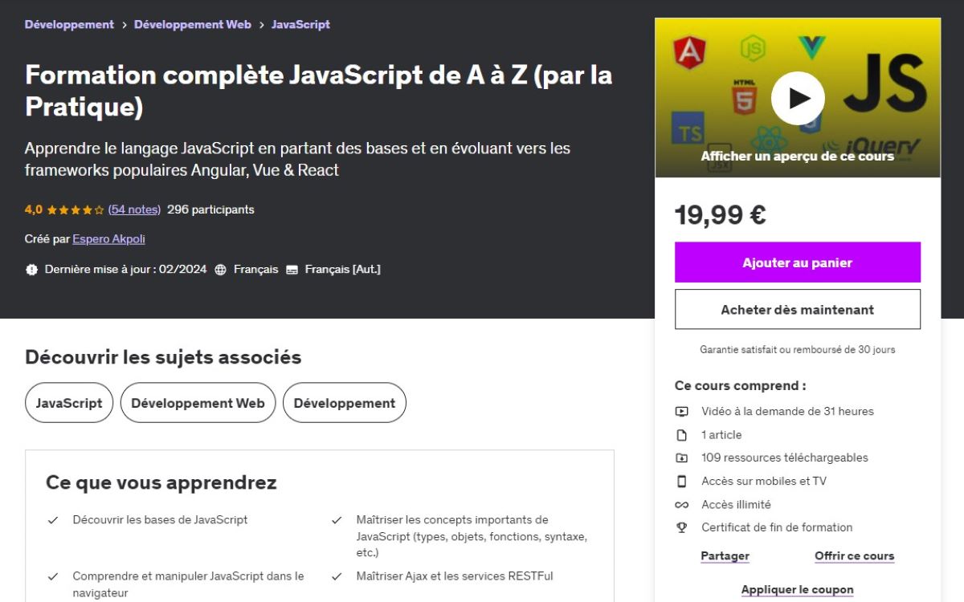The height and width of the screenshot is (602, 964).
Task: Navigate to 'Développement' breadcrumb
Action: [69, 24]
